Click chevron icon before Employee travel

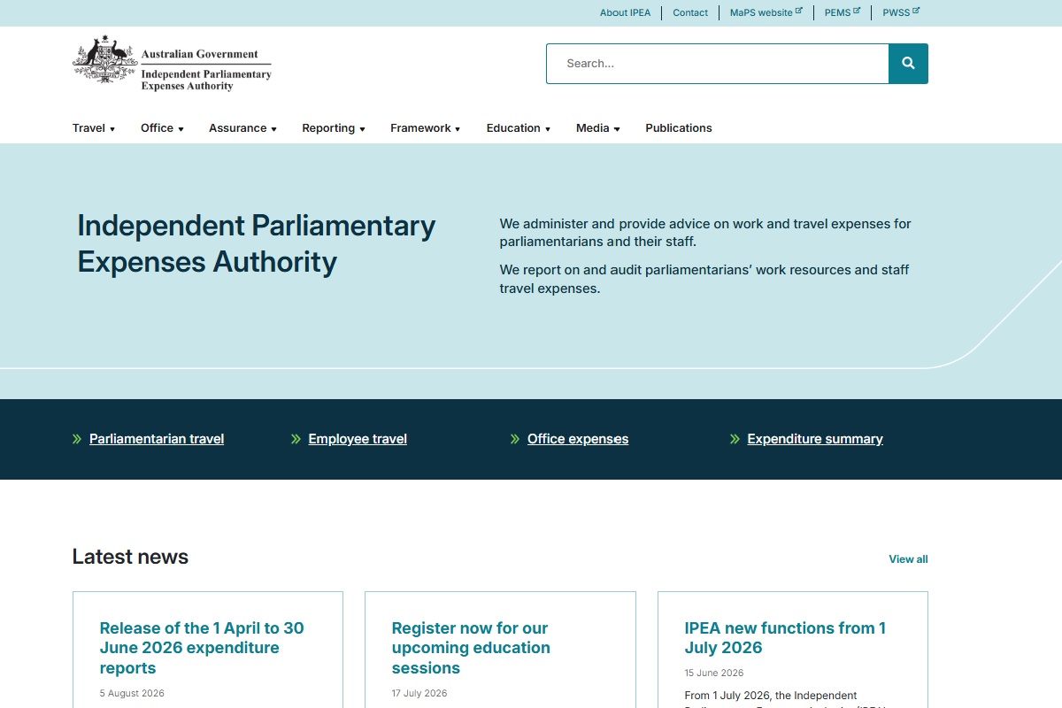tap(296, 439)
